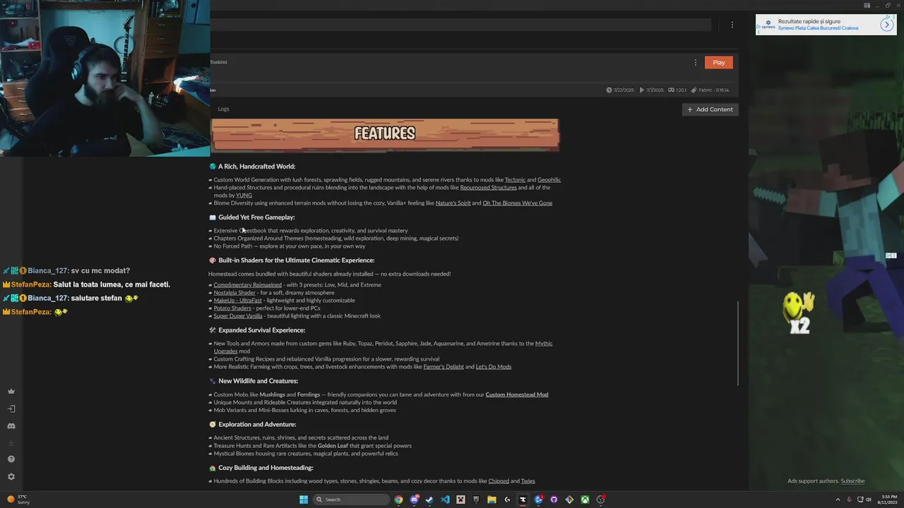904x508 pixels.
Task: Open the Complimentary Reimagined shader link
Action: (247, 285)
